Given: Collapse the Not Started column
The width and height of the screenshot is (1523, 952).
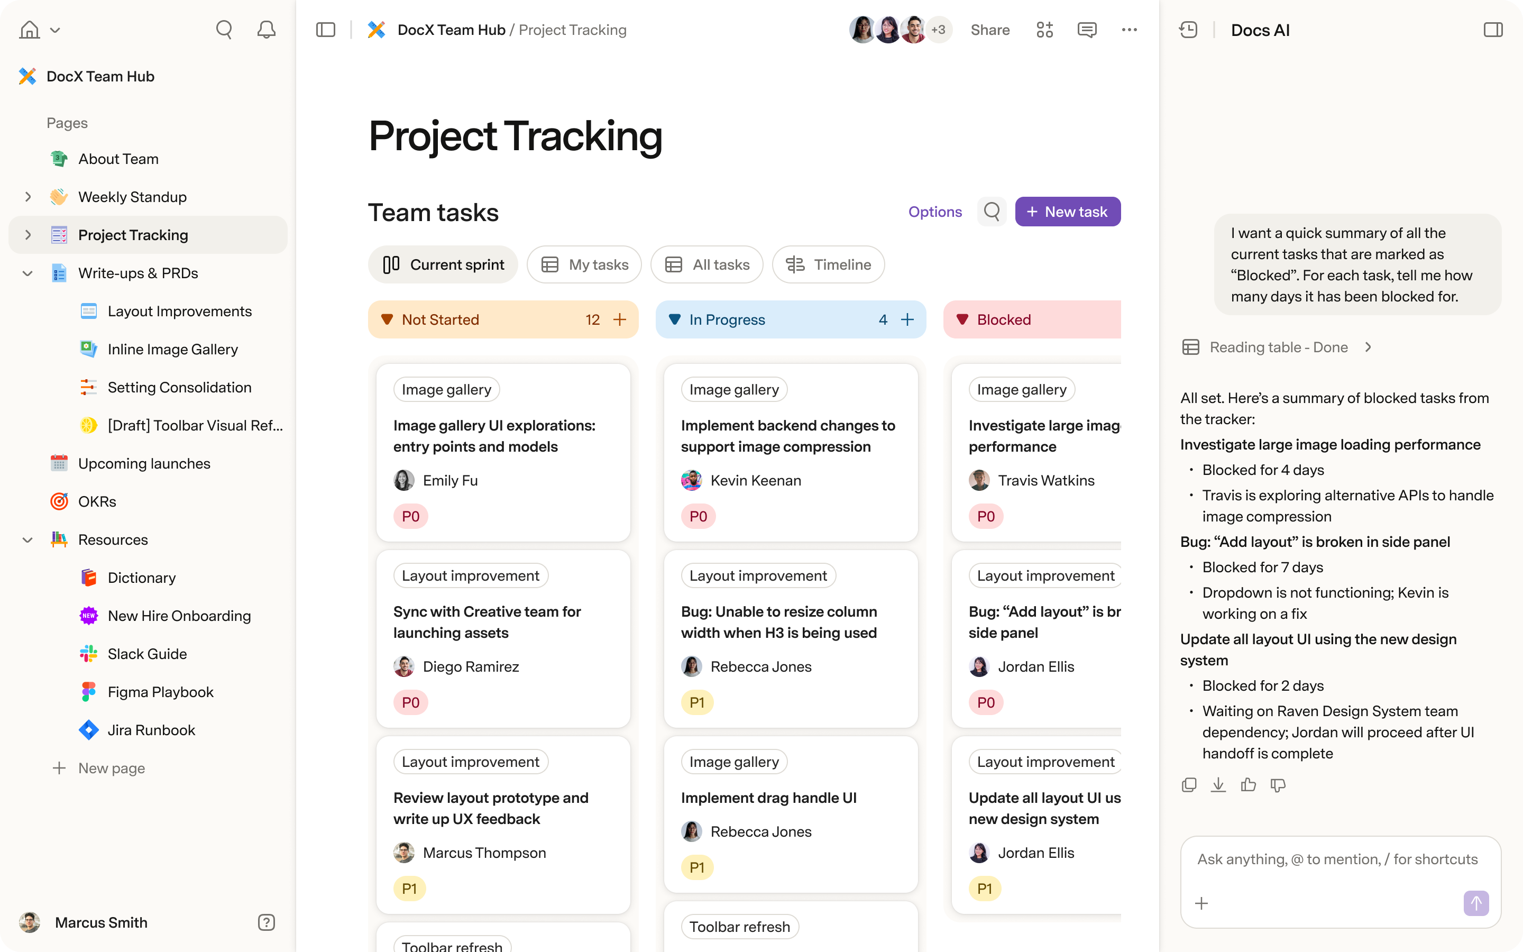Looking at the screenshot, I should point(387,320).
